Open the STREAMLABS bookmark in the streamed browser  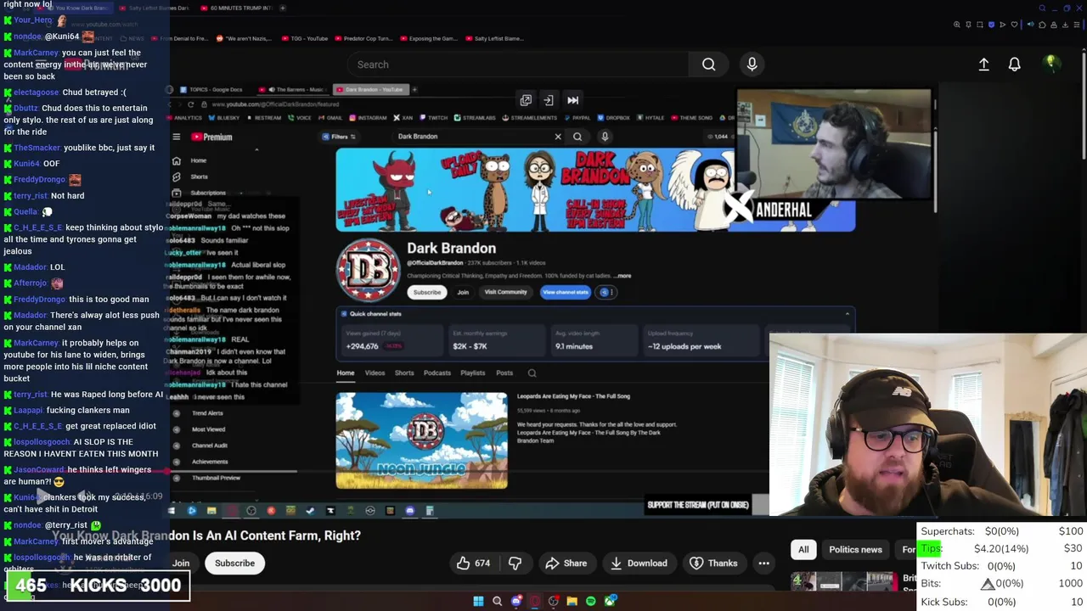(476, 118)
